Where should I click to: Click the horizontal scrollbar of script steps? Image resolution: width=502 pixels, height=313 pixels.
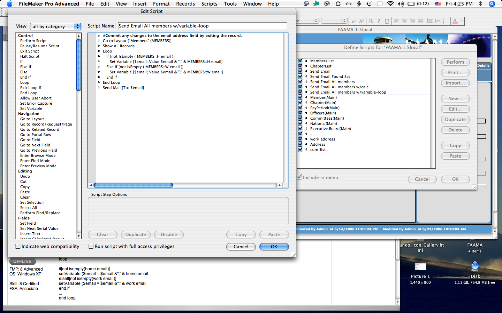coord(134,185)
